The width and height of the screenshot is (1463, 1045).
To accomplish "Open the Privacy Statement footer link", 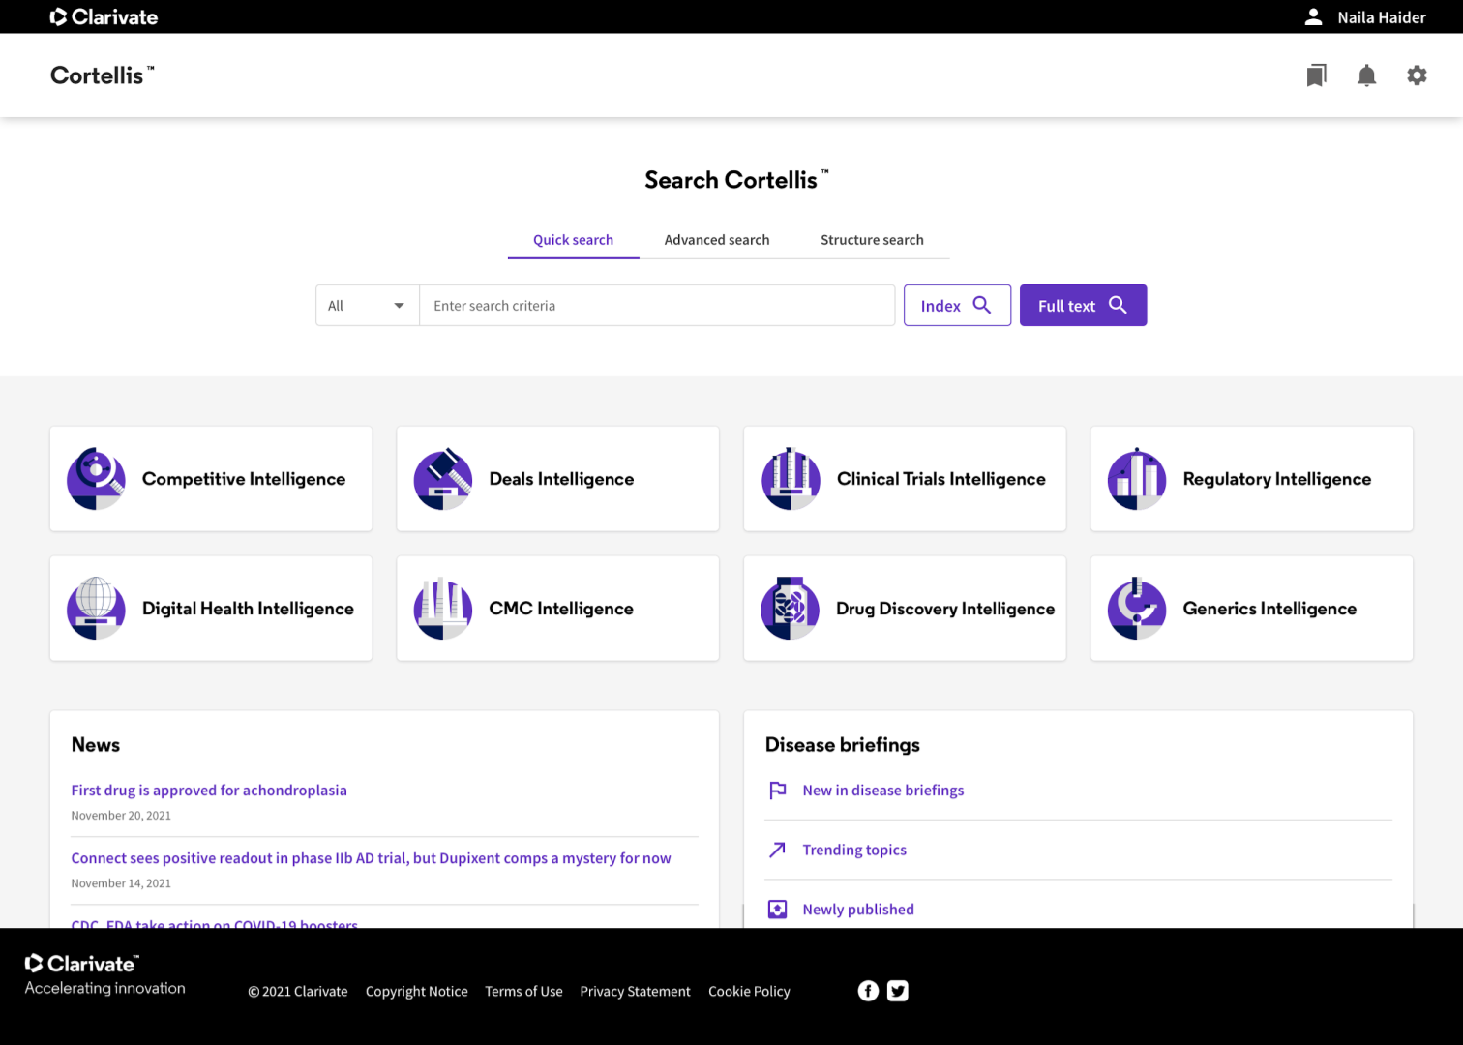I will (x=635, y=991).
